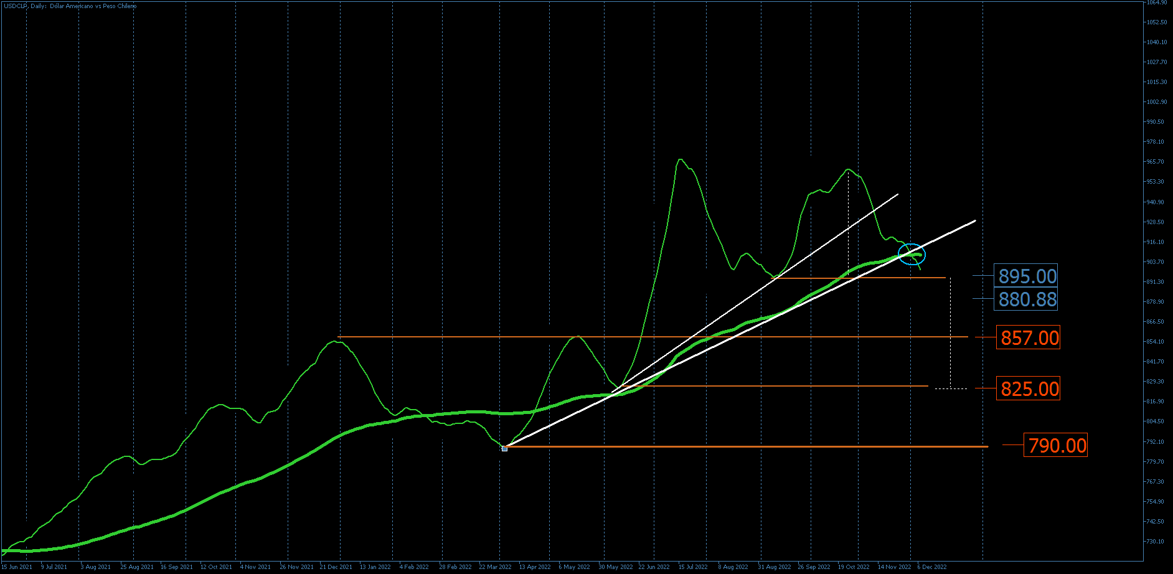Click the 4 Nov 2021 date label
This screenshot has width=1173, height=574.
tap(255, 567)
